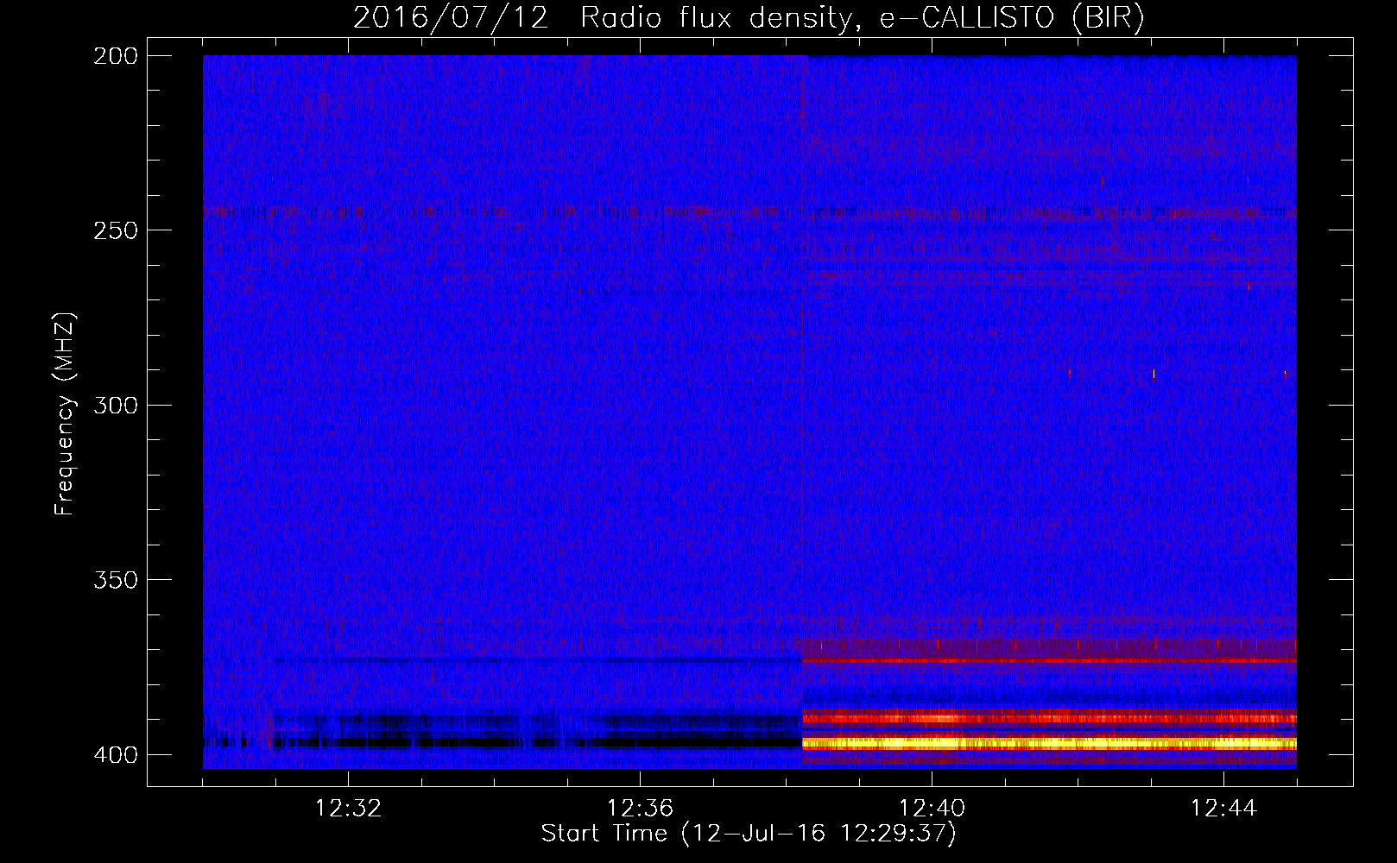Viewport: 1397px width, 863px height.
Task: Click the 12:32 time tick label
Action: 348,809
